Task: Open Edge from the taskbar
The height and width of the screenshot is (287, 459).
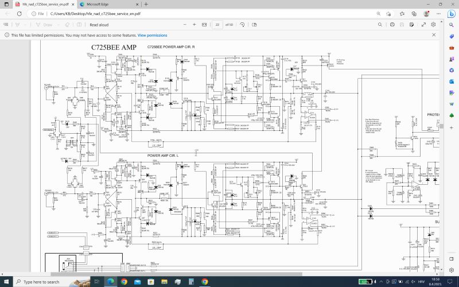Action: 111,282
